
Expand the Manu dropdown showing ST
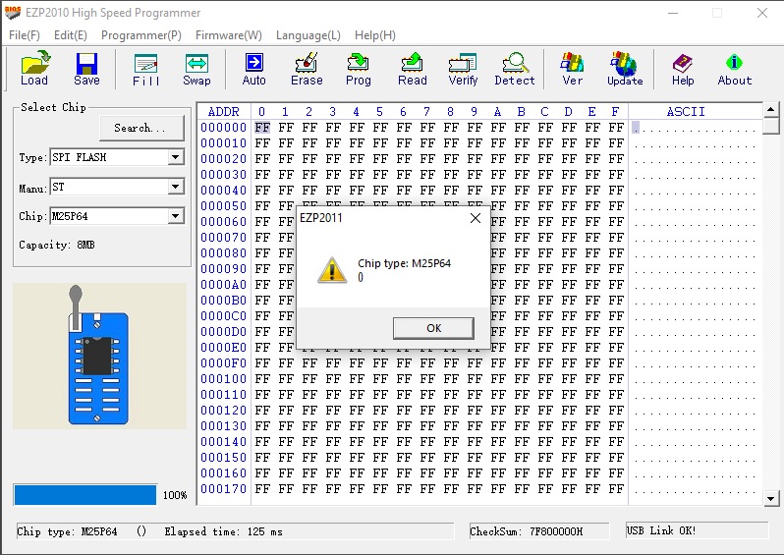click(x=175, y=187)
